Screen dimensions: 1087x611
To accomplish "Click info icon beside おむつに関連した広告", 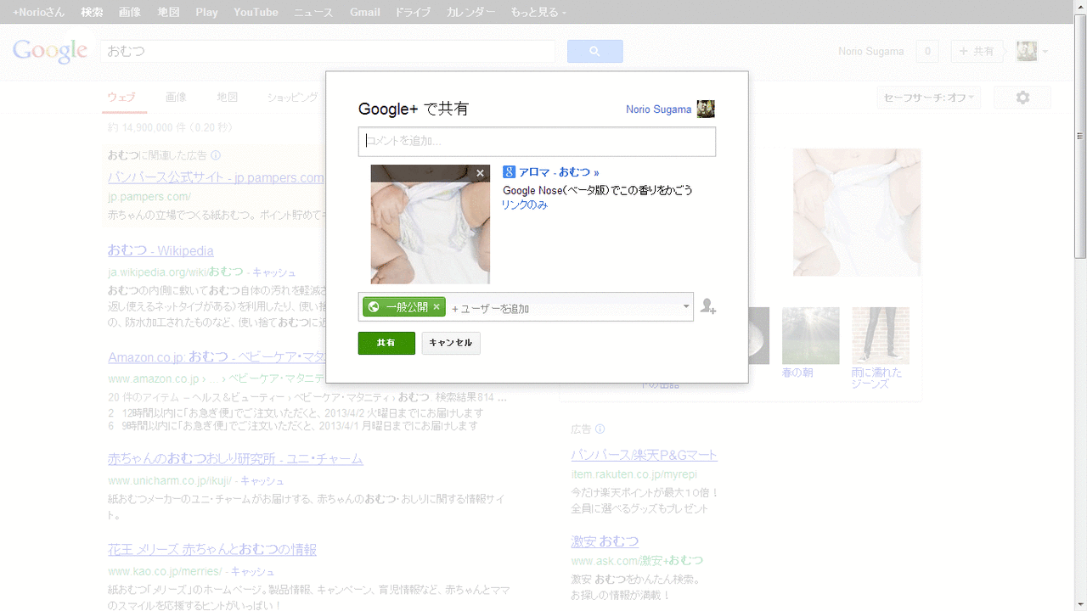I will coord(216,155).
